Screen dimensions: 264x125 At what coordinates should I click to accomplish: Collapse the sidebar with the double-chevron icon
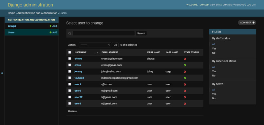coord(2,73)
